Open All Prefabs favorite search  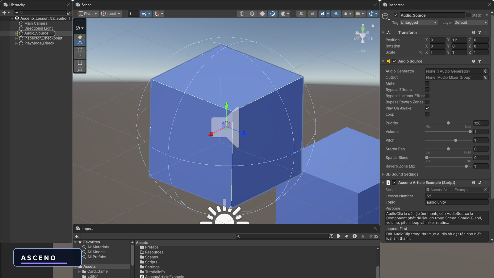[97, 257]
